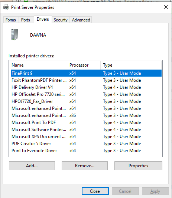
Task: Select the FinePrint 9 driver row
Action: point(86,73)
